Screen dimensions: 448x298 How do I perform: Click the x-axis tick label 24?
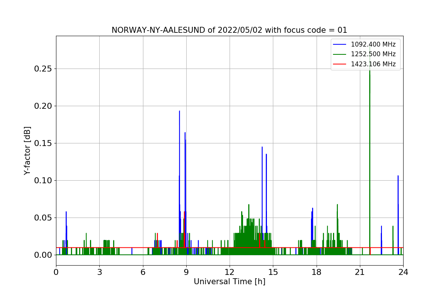(x=403, y=272)
